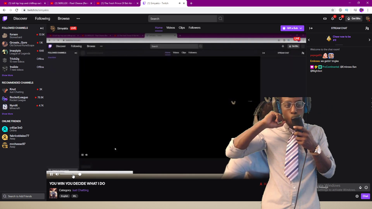Switch to channel Home tab
The image size is (372, 209).
tap(159, 28)
